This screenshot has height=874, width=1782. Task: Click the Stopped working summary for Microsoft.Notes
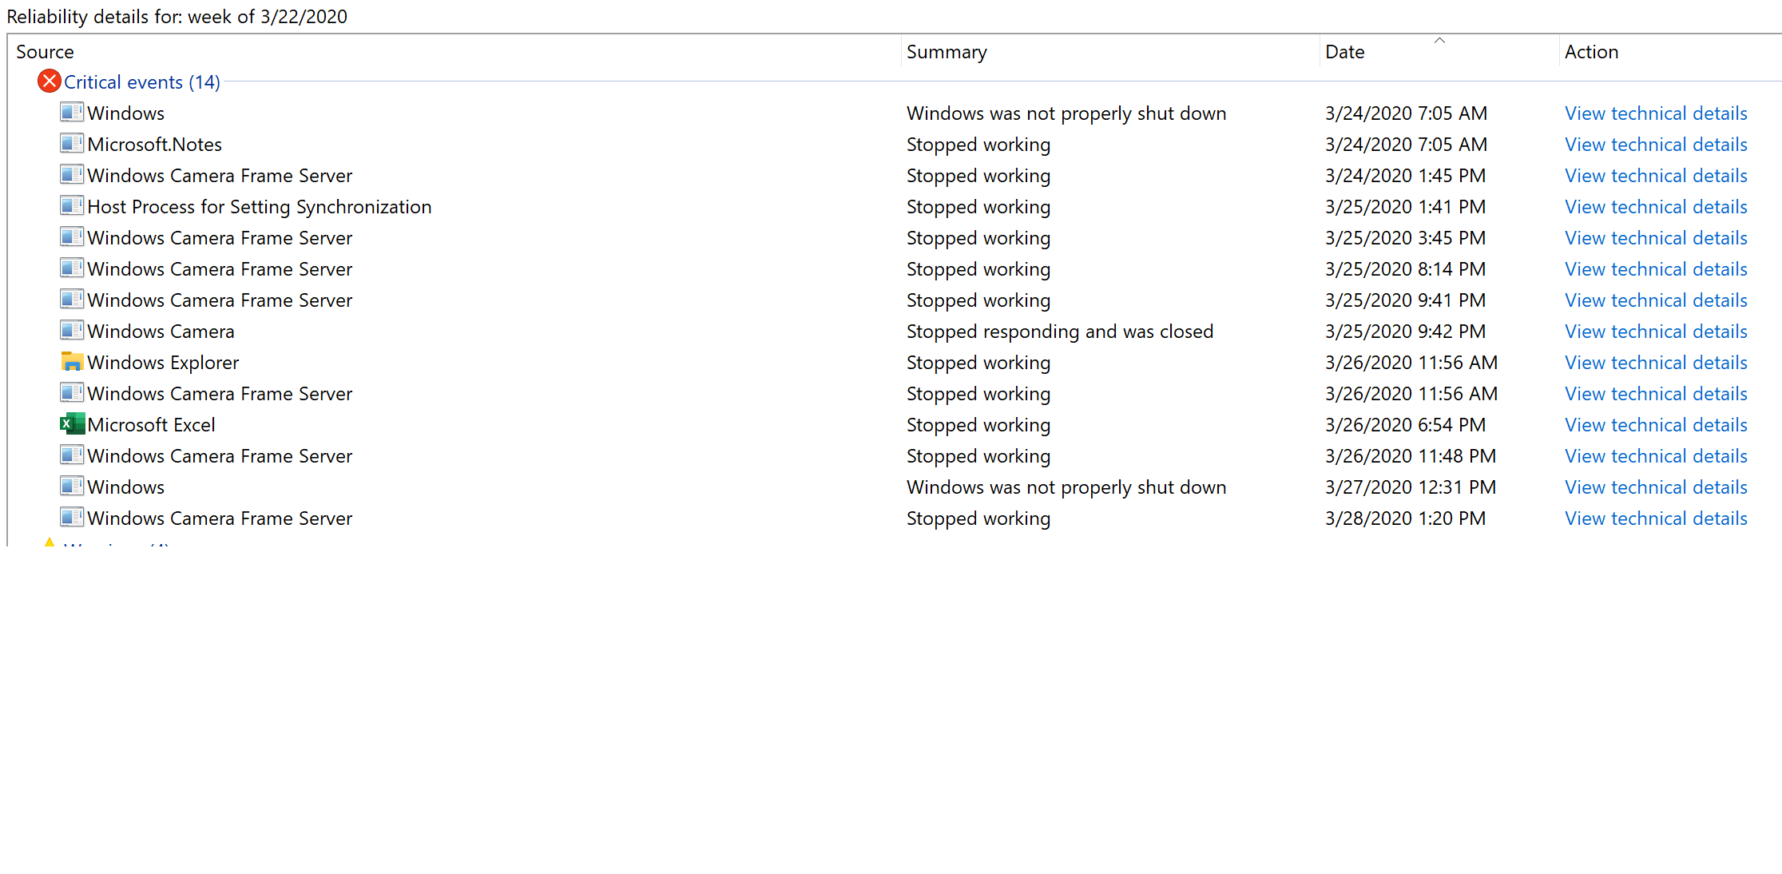tap(978, 145)
